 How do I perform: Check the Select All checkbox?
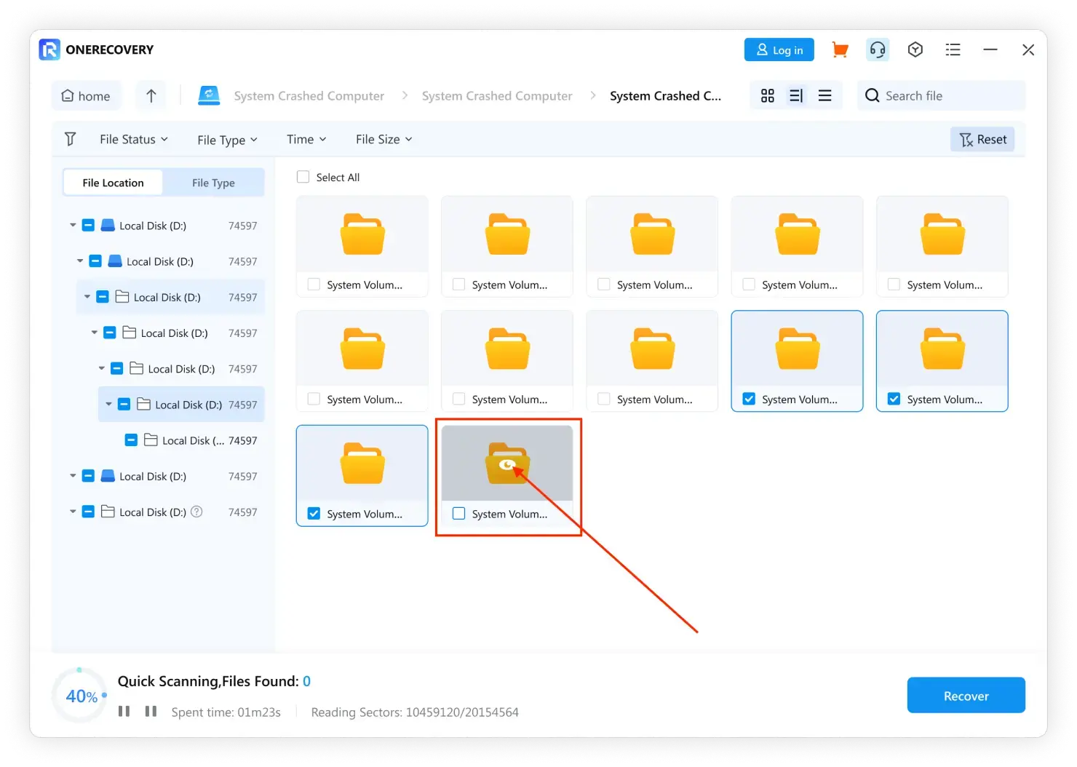303,177
